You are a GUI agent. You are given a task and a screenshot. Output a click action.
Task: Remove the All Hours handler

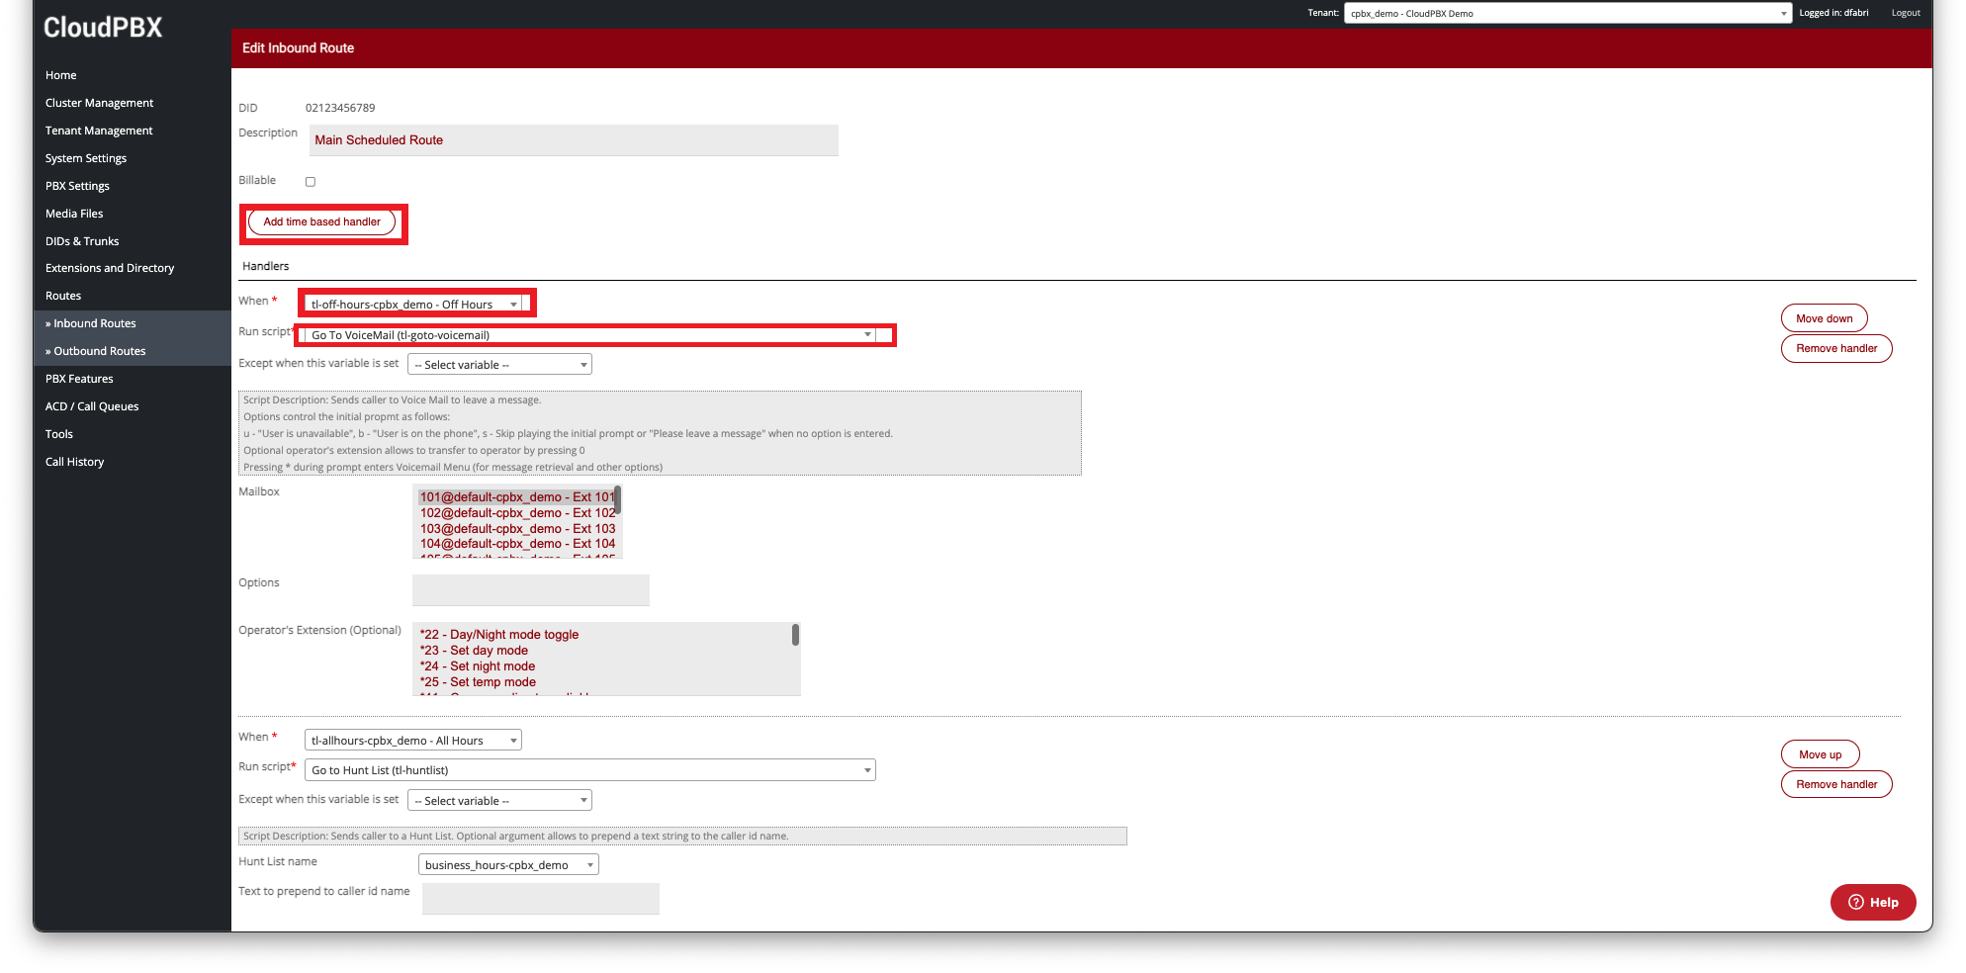point(1836,784)
